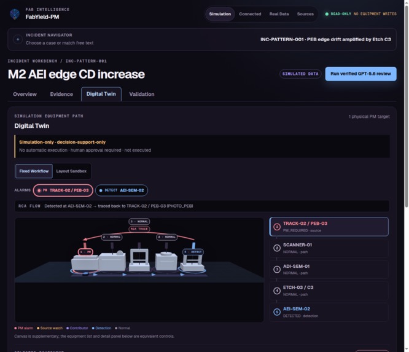Click the '2 · NORMAL' canvas label
The height and width of the screenshot is (352, 409).
click(112, 237)
